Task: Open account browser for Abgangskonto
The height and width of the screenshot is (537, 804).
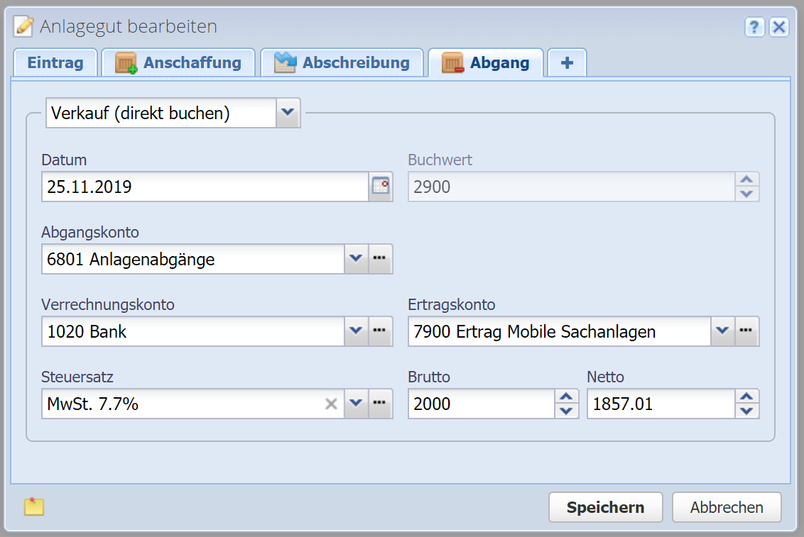Action: point(381,260)
